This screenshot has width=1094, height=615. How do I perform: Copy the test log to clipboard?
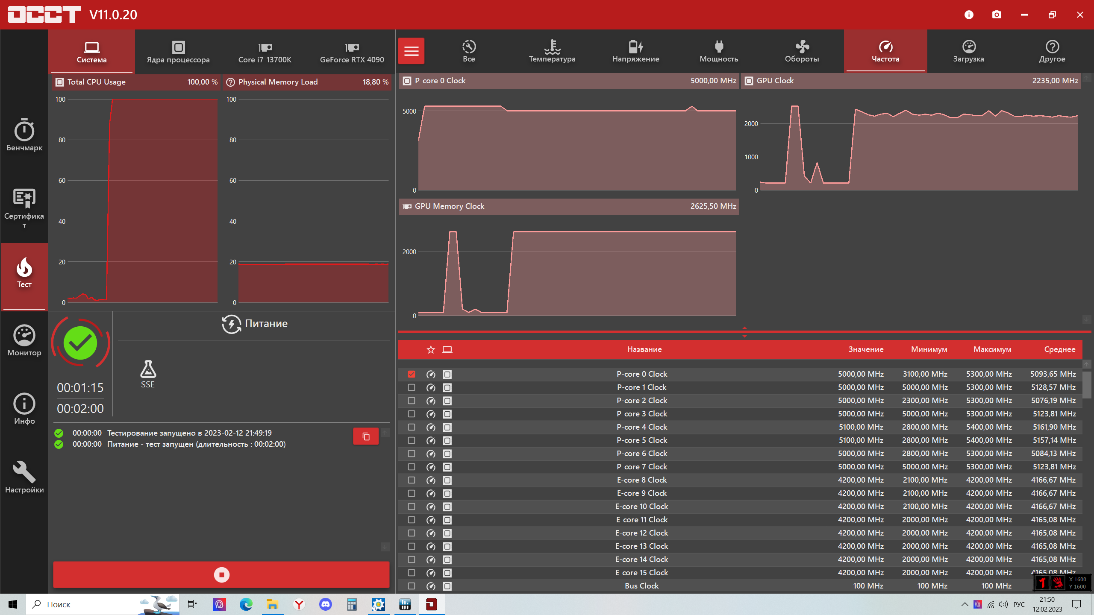[366, 436]
